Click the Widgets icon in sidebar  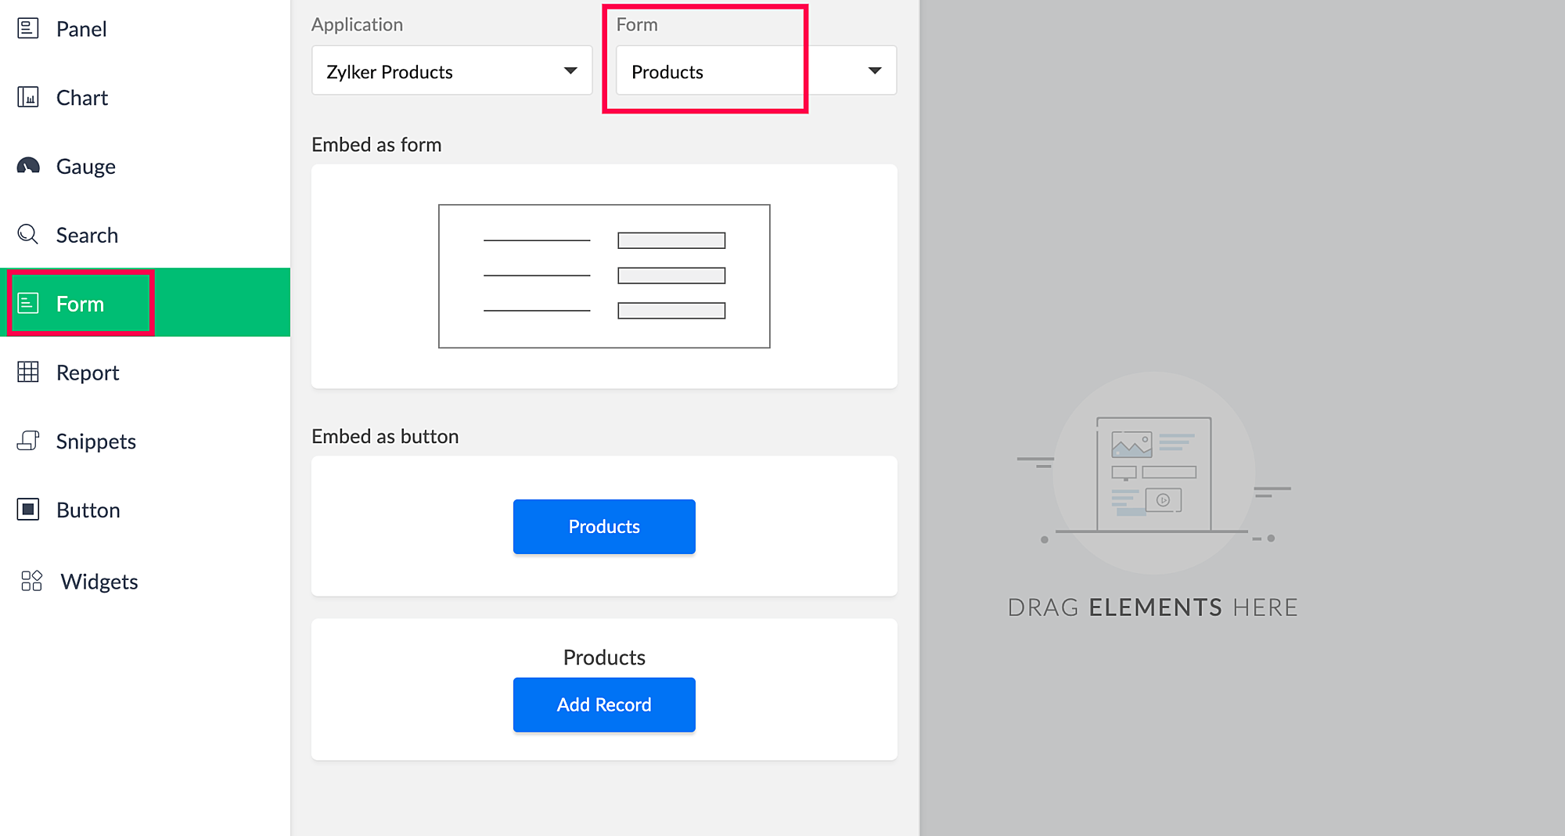point(31,581)
